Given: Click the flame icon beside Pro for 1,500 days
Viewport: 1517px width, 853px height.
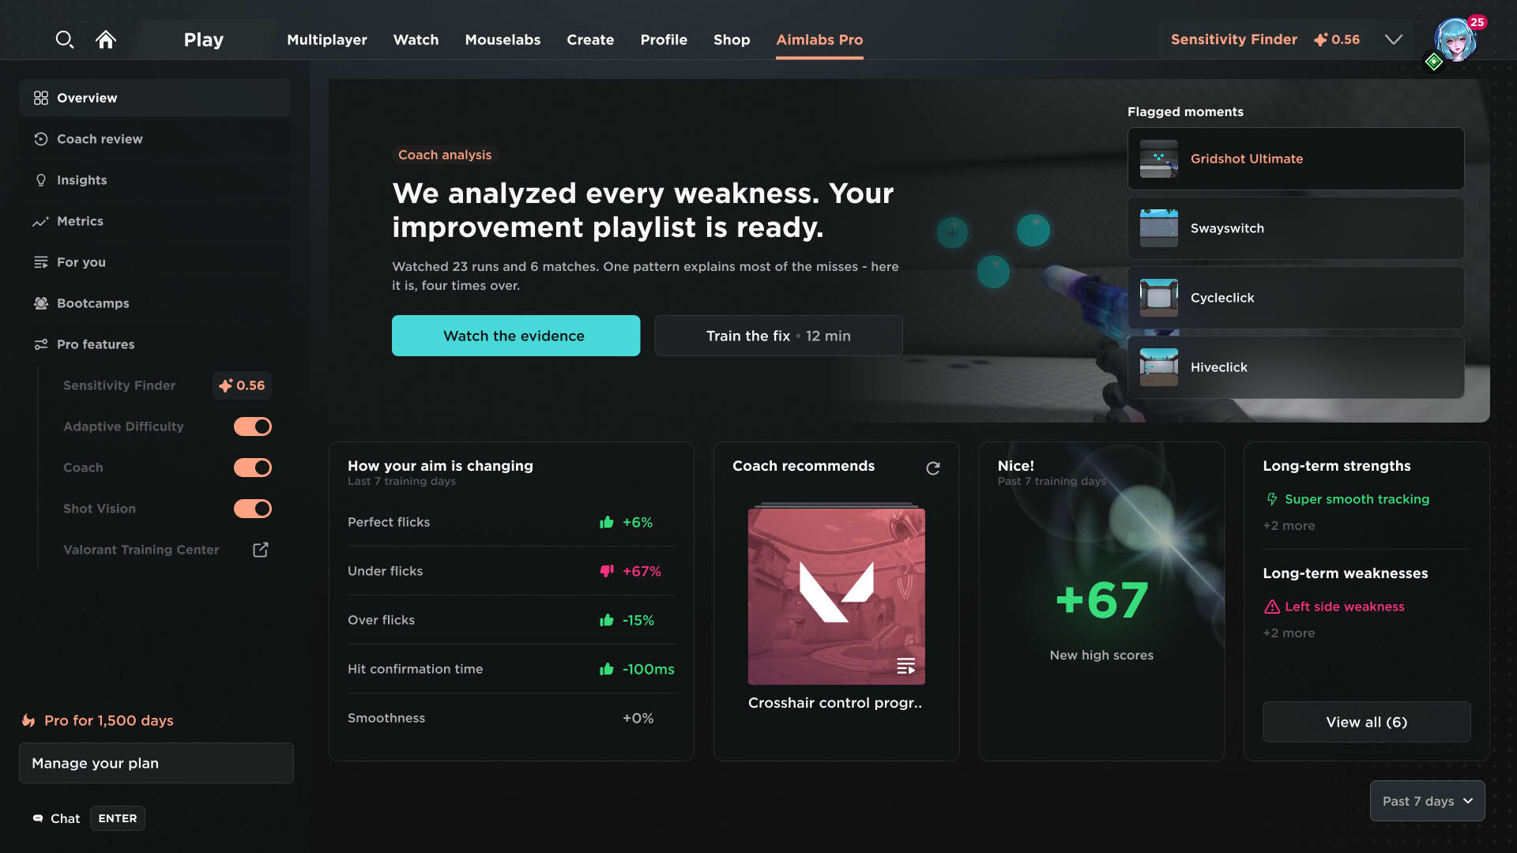Looking at the screenshot, I should (x=28, y=720).
